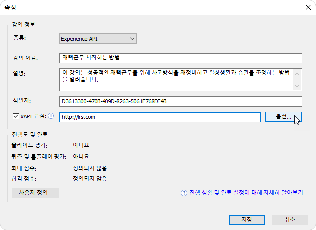The width and height of the screenshot is (316, 230).
Task: Open the 옵션... endpoint options
Action: [x=283, y=117]
